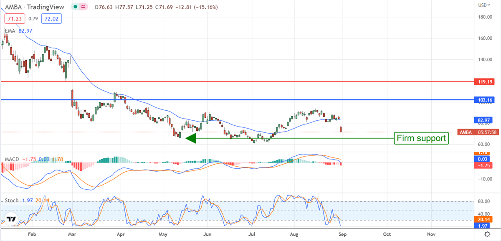Click the TradingView logo icon
Image resolution: width=501 pixels, height=241 pixels.
tap(11, 218)
